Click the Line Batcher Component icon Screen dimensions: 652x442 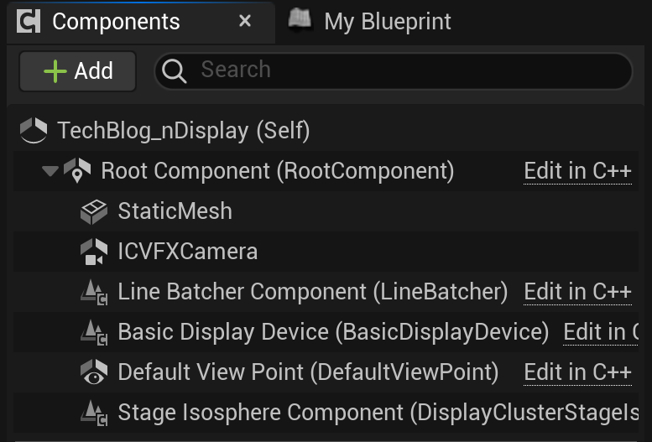coord(94,292)
